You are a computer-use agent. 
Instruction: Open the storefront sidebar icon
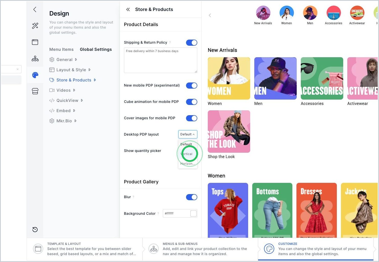pyautogui.click(x=35, y=91)
